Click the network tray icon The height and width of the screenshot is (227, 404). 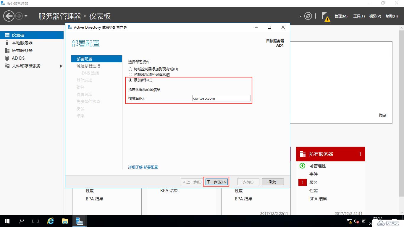349,221
